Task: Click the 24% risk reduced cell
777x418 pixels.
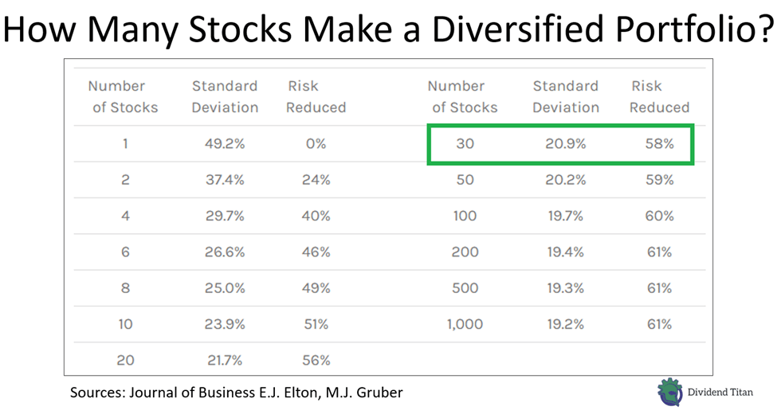Action: click(316, 180)
